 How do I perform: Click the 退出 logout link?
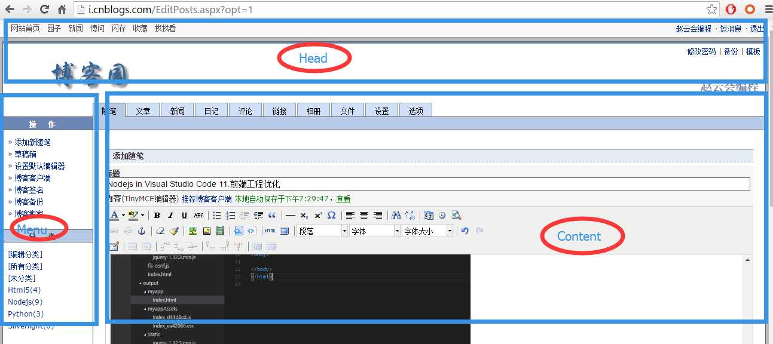757,29
